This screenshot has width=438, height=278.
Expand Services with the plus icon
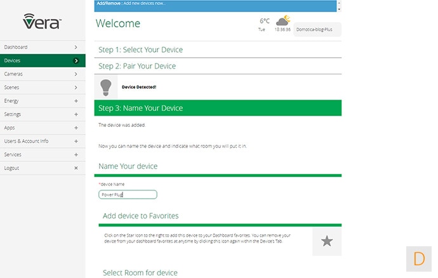point(76,154)
